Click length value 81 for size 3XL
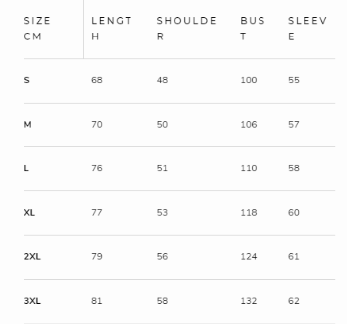The image size is (347, 324). pyautogui.click(x=97, y=301)
